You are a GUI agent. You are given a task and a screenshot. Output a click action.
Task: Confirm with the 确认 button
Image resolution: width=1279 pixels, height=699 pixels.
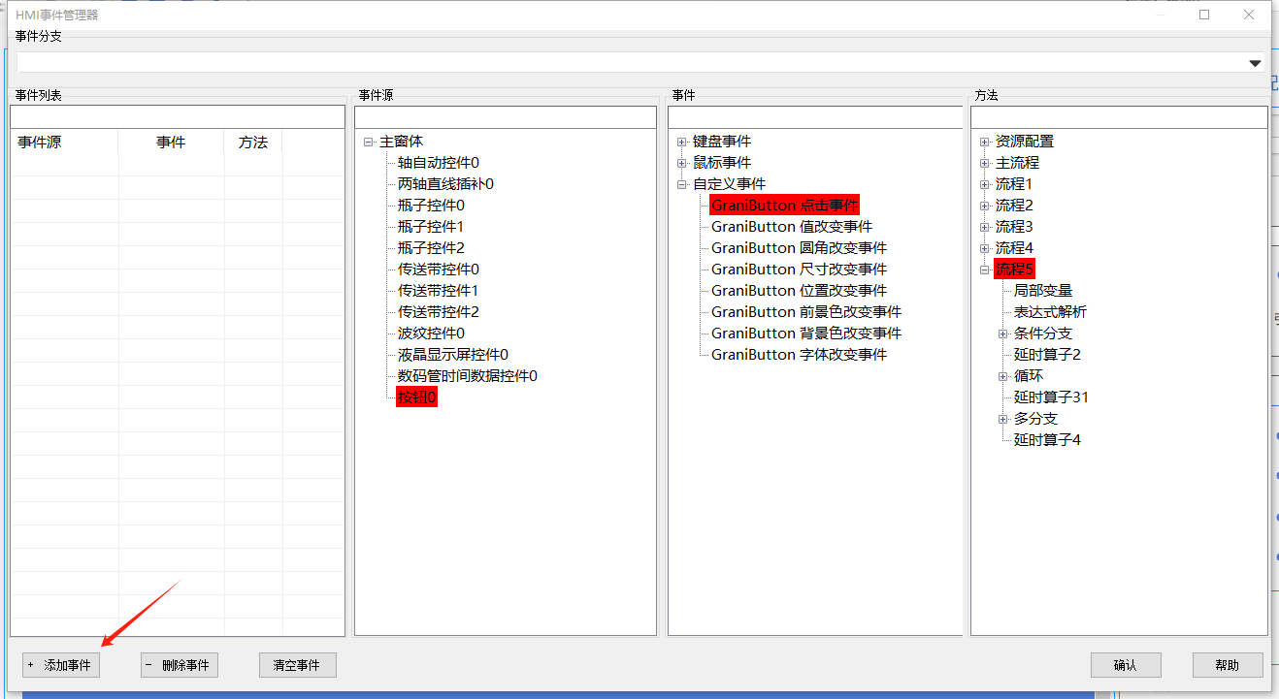[x=1126, y=665]
